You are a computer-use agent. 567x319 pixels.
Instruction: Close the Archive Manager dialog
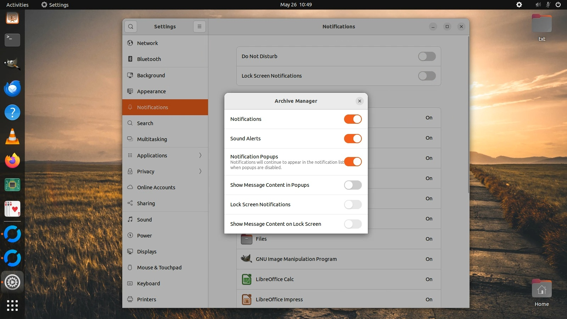(360, 101)
